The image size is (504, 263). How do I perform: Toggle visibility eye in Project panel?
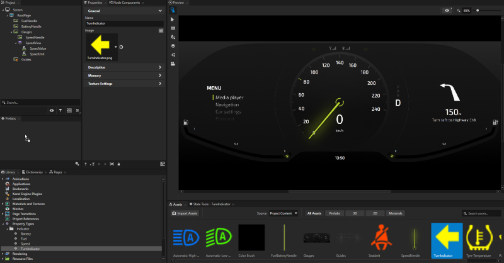pyautogui.click(x=52, y=110)
